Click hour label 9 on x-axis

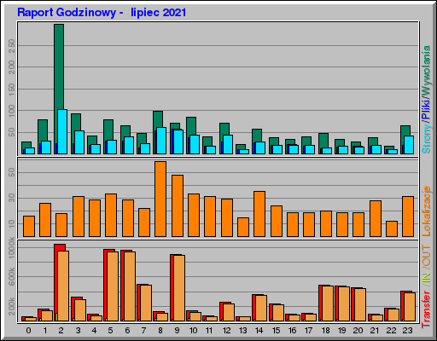(x=177, y=331)
